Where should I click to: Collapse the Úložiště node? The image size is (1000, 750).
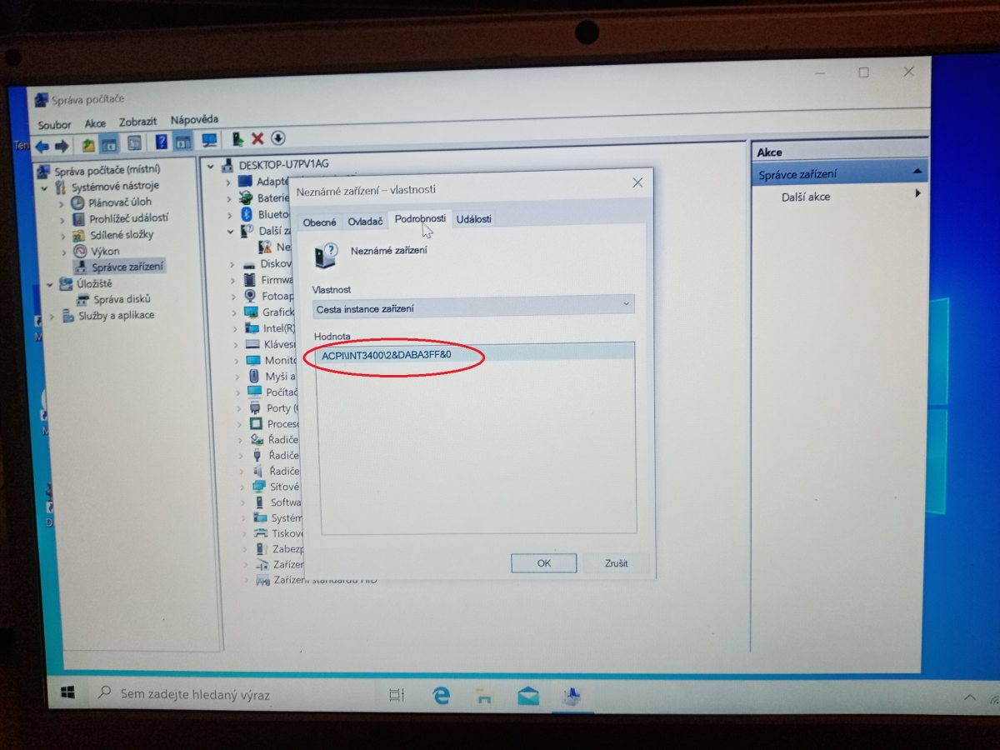pyautogui.click(x=50, y=284)
